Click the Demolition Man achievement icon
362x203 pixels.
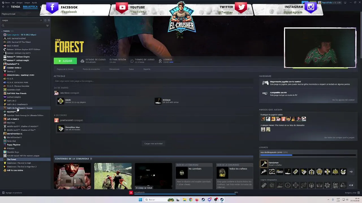(61, 128)
